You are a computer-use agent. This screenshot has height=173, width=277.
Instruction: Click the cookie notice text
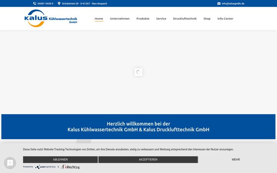click(x=128, y=149)
